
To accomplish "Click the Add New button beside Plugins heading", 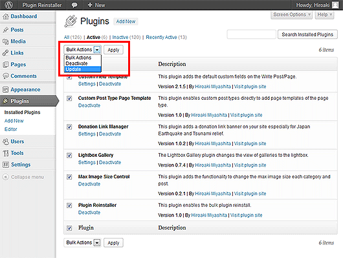I will (126, 21).
